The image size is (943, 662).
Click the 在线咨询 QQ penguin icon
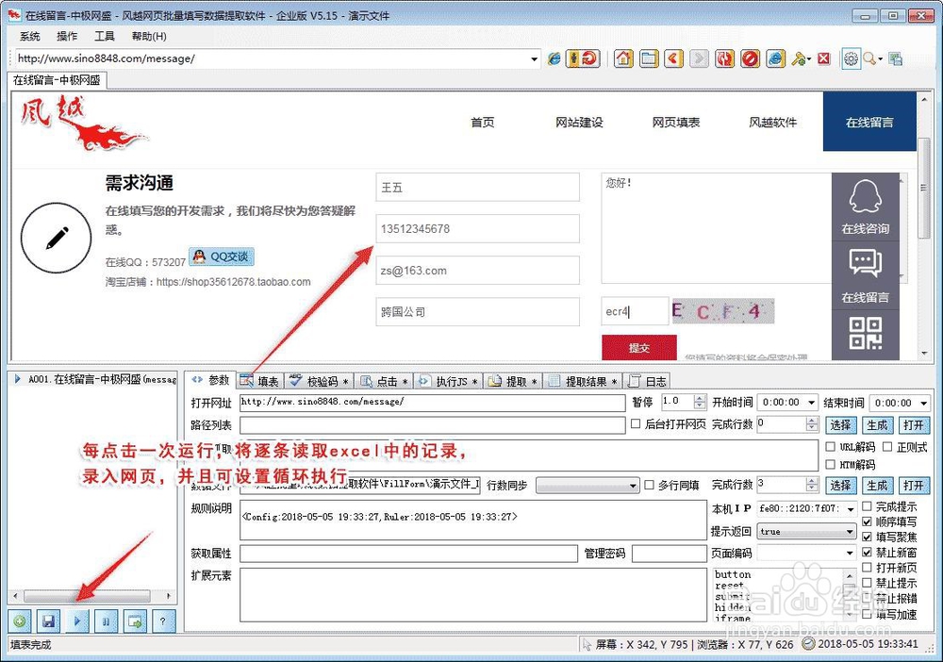coord(866,207)
